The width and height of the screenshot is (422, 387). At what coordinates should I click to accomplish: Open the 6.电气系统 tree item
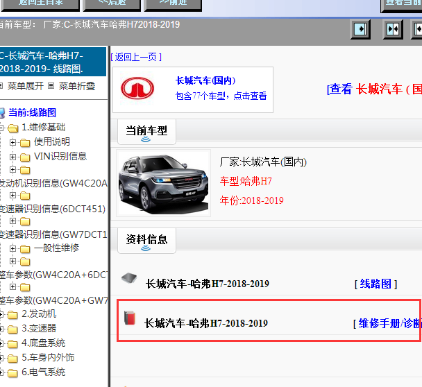[43, 372]
